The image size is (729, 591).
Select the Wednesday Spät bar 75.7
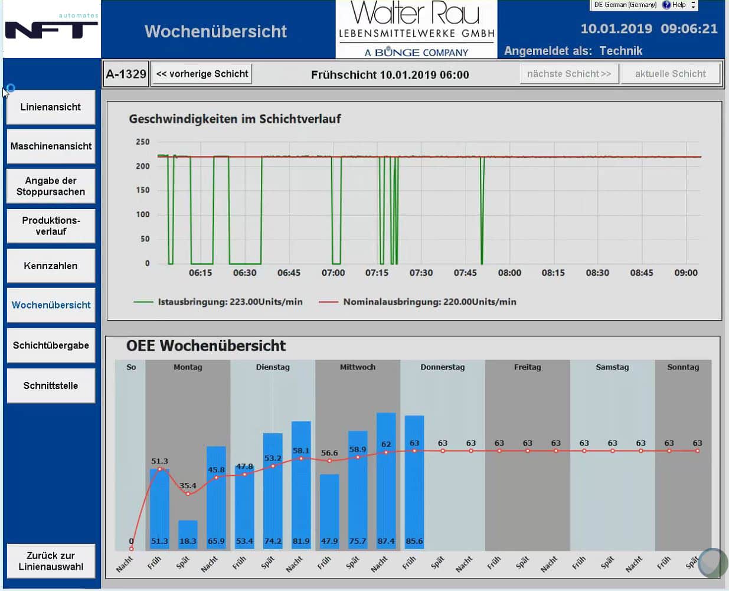click(x=358, y=490)
